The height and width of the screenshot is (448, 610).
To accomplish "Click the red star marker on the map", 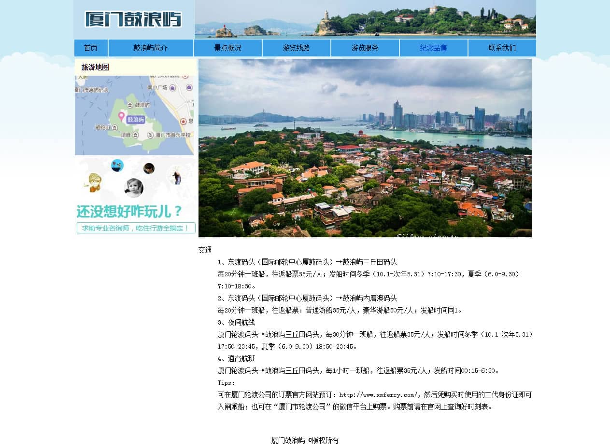I will pyautogui.click(x=184, y=121).
